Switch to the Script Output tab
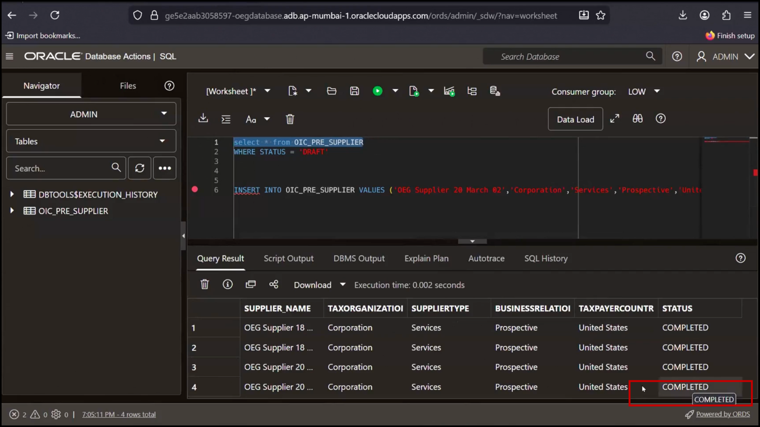760x427 pixels. coord(289,259)
